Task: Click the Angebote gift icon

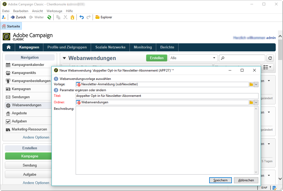Action: [x=8, y=114]
